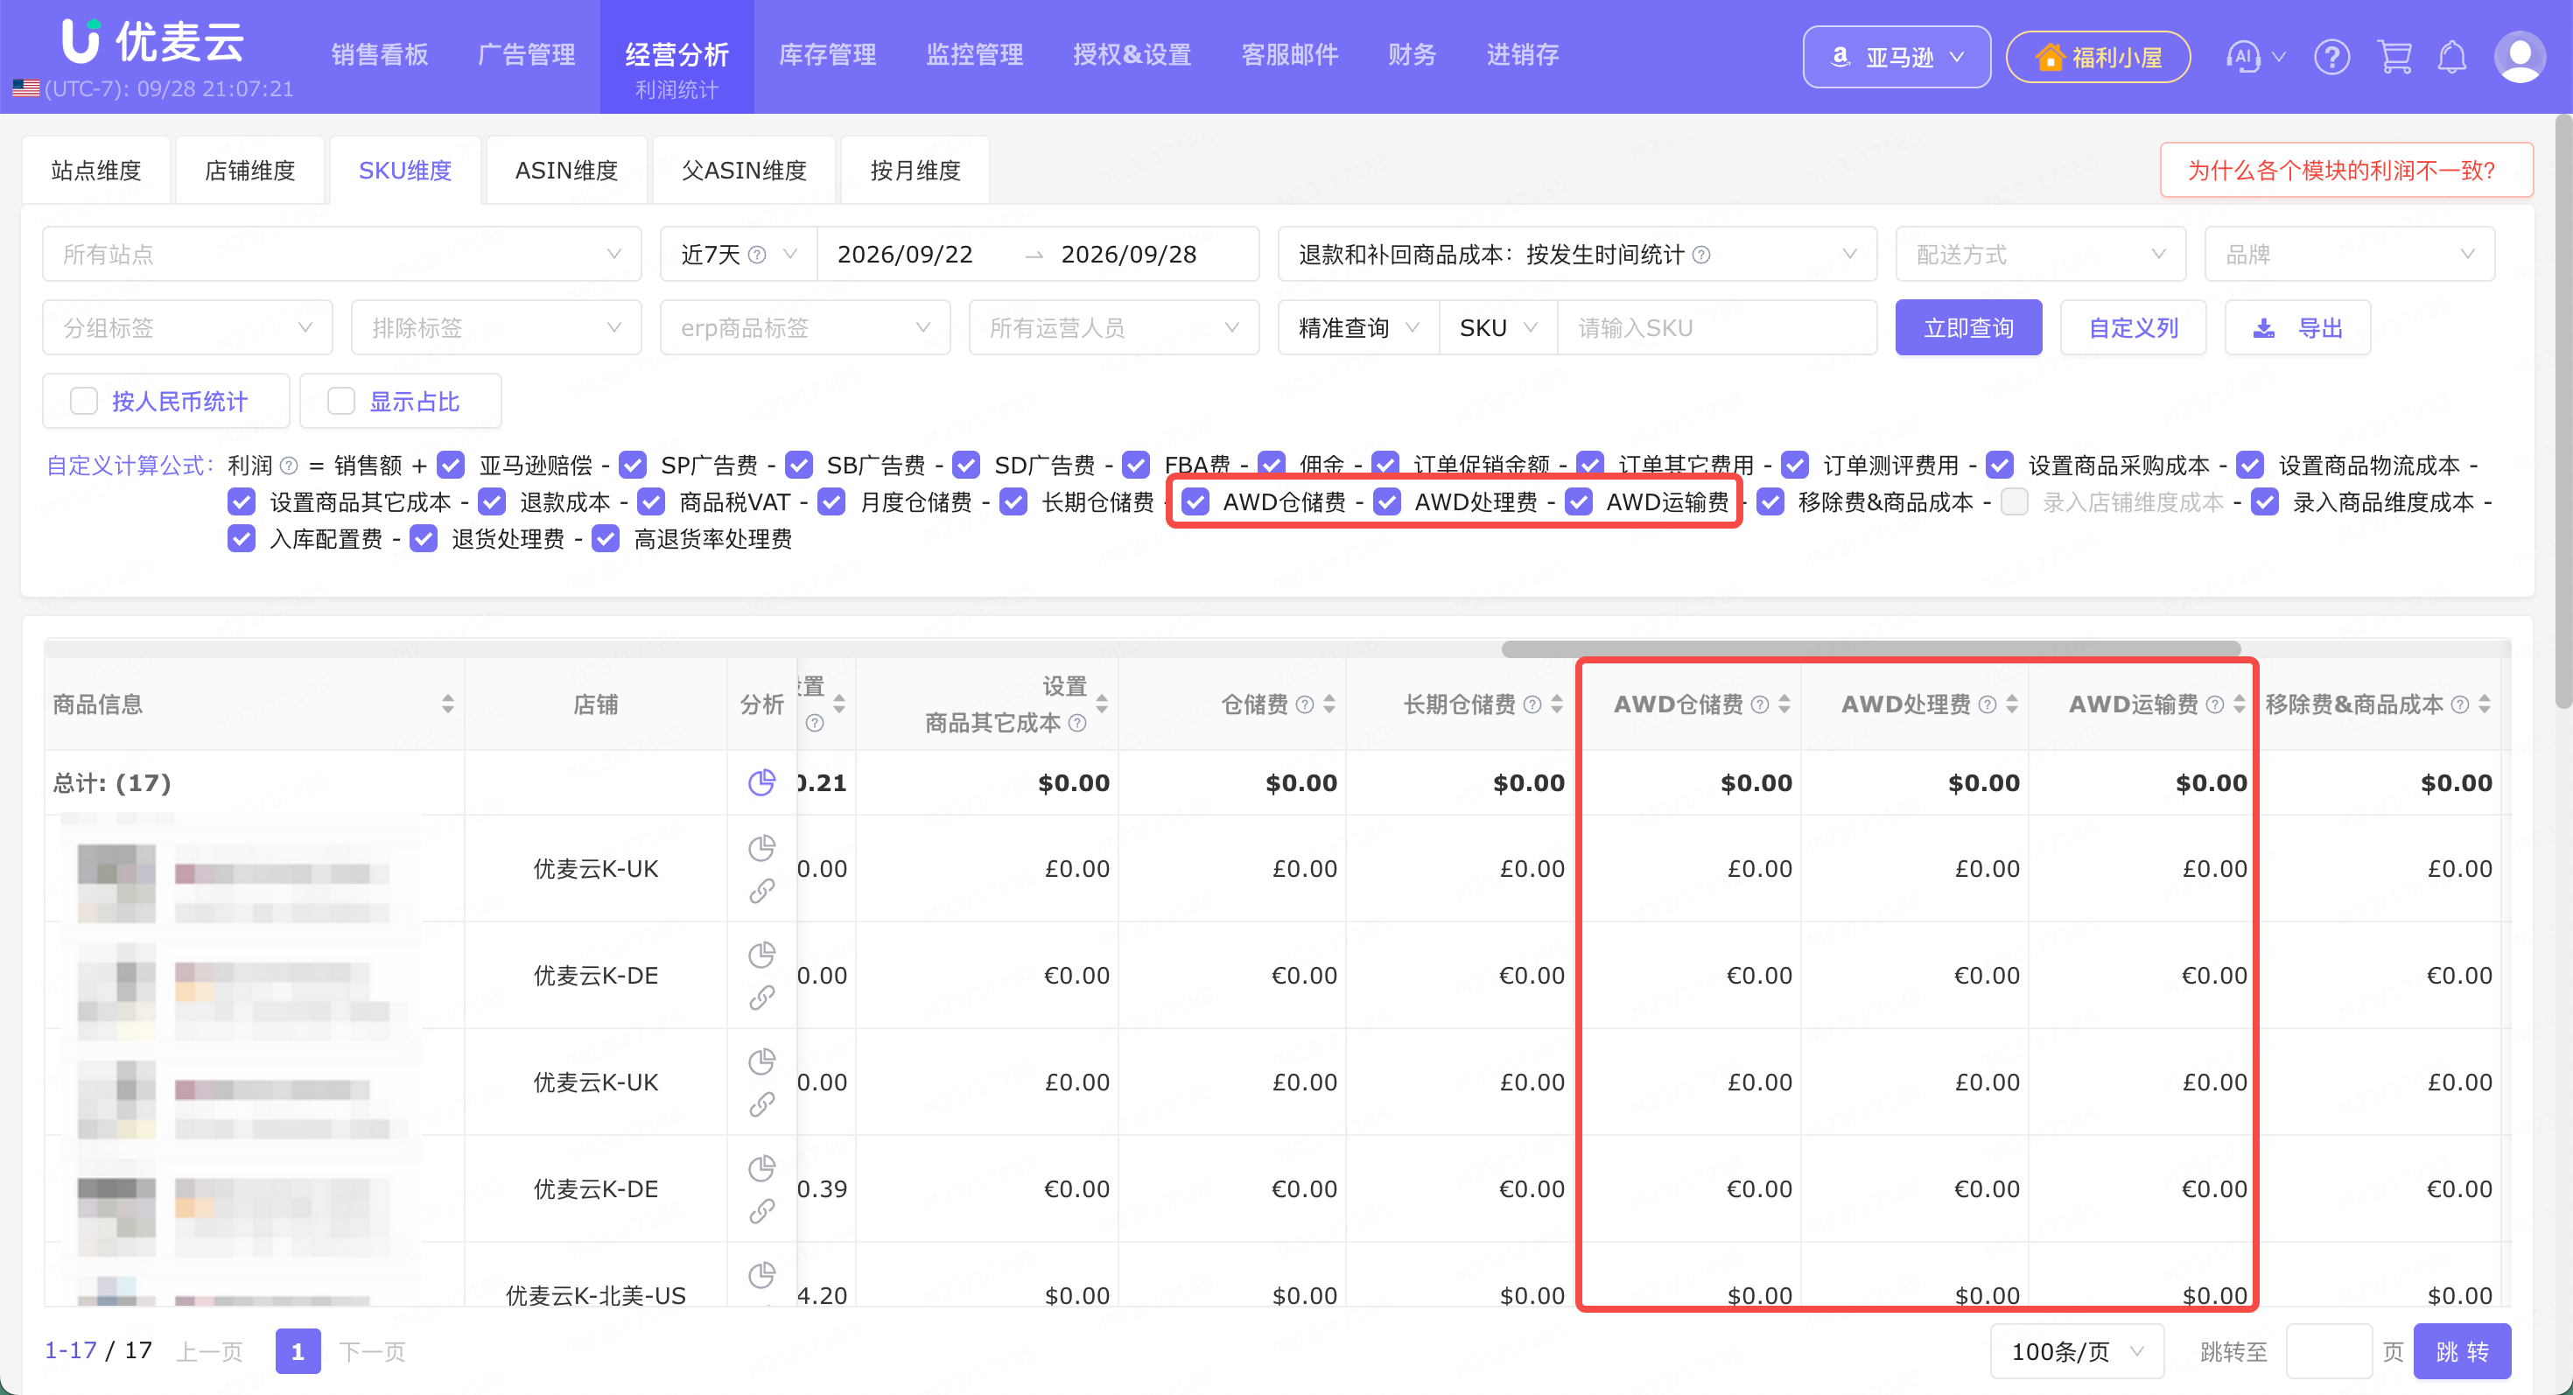Click the second 优麦云K-DE row analysis chart icon
2573x1395 pixels.
click(762, 1167)
